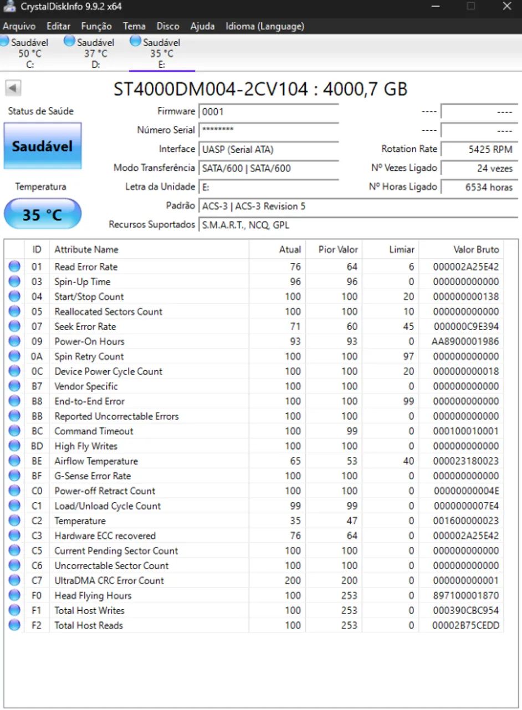Click status icon of Spin Retry Count row
This screenshot has width=522, height=710.
click(x=14, y=357)
